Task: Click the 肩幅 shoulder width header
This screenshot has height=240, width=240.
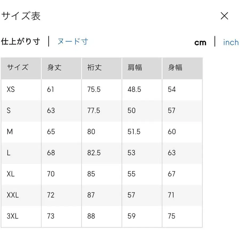Action: point(135,68)
